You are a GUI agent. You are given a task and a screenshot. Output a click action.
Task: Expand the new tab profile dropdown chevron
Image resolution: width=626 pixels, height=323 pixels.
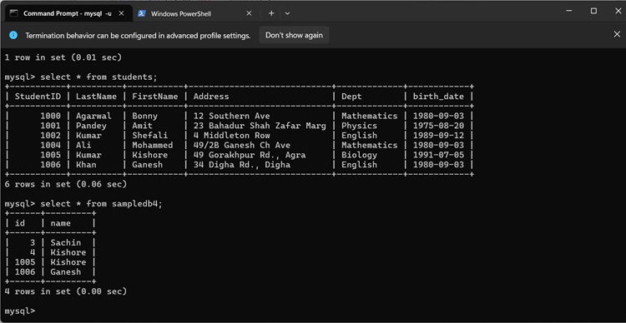click(287, 13)
